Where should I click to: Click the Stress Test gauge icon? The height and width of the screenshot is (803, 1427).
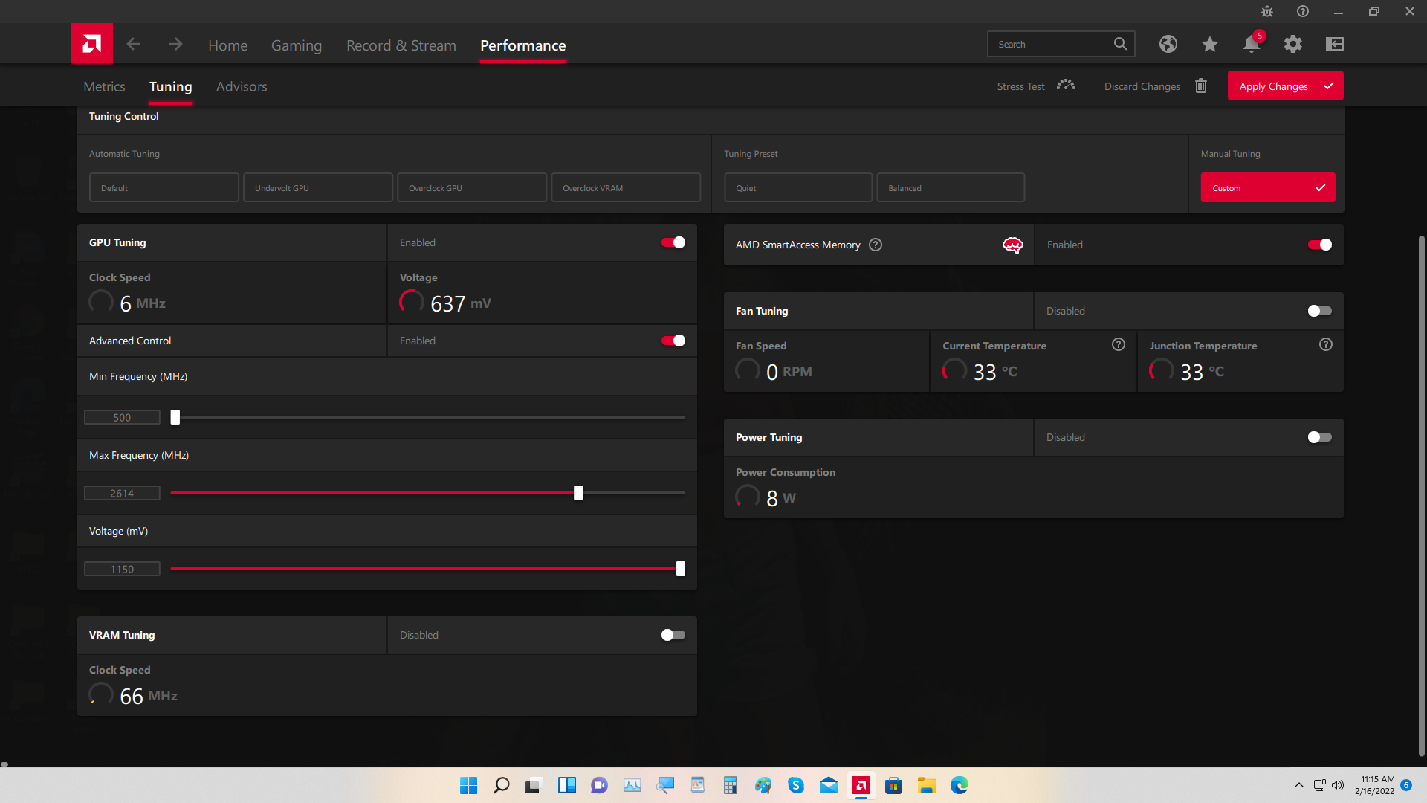1066,86
